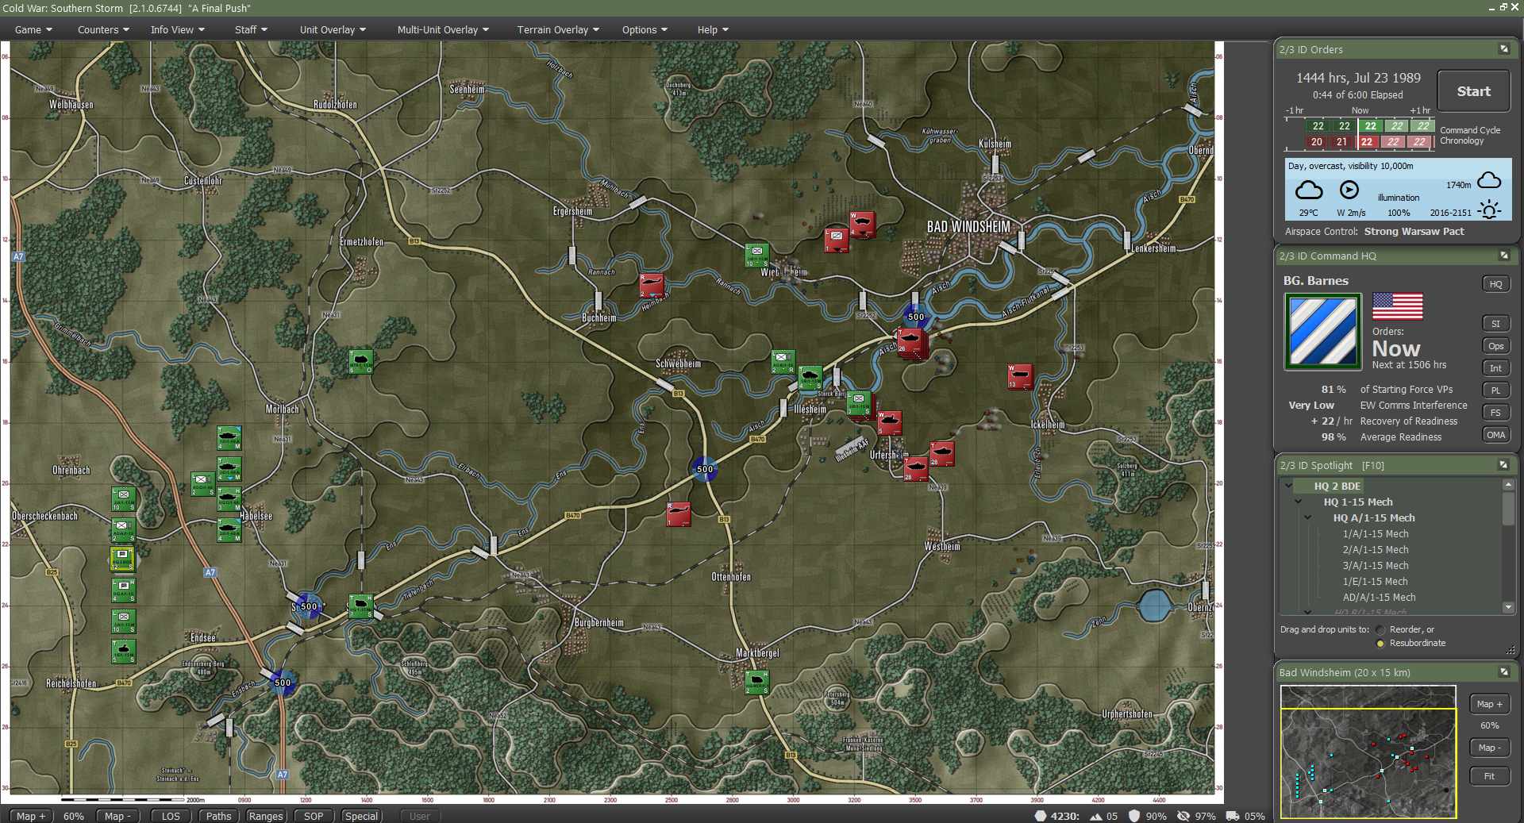
Task: Click the Spotlight list scrollbar thumb
Action: pyautogui.click(x=1508, y=508)
